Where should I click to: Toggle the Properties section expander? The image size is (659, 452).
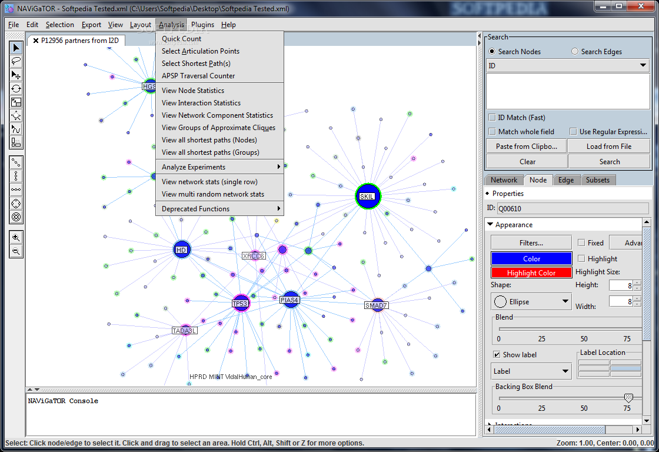(x=488, y=194)
